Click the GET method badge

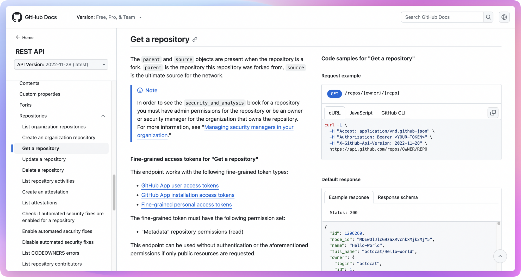coord(334,94)
